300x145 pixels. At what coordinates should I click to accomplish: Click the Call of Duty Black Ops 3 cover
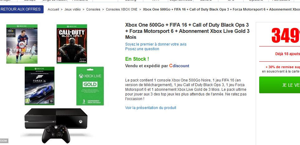pyautogui.click(x=72, y=44)
